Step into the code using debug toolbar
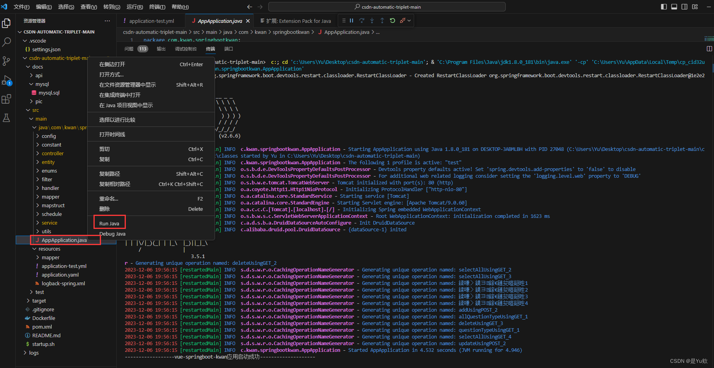This screenshot has height=368, width=714. coord(372,20)
